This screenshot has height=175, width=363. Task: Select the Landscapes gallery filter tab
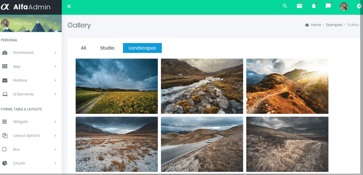tap(142, 48)
